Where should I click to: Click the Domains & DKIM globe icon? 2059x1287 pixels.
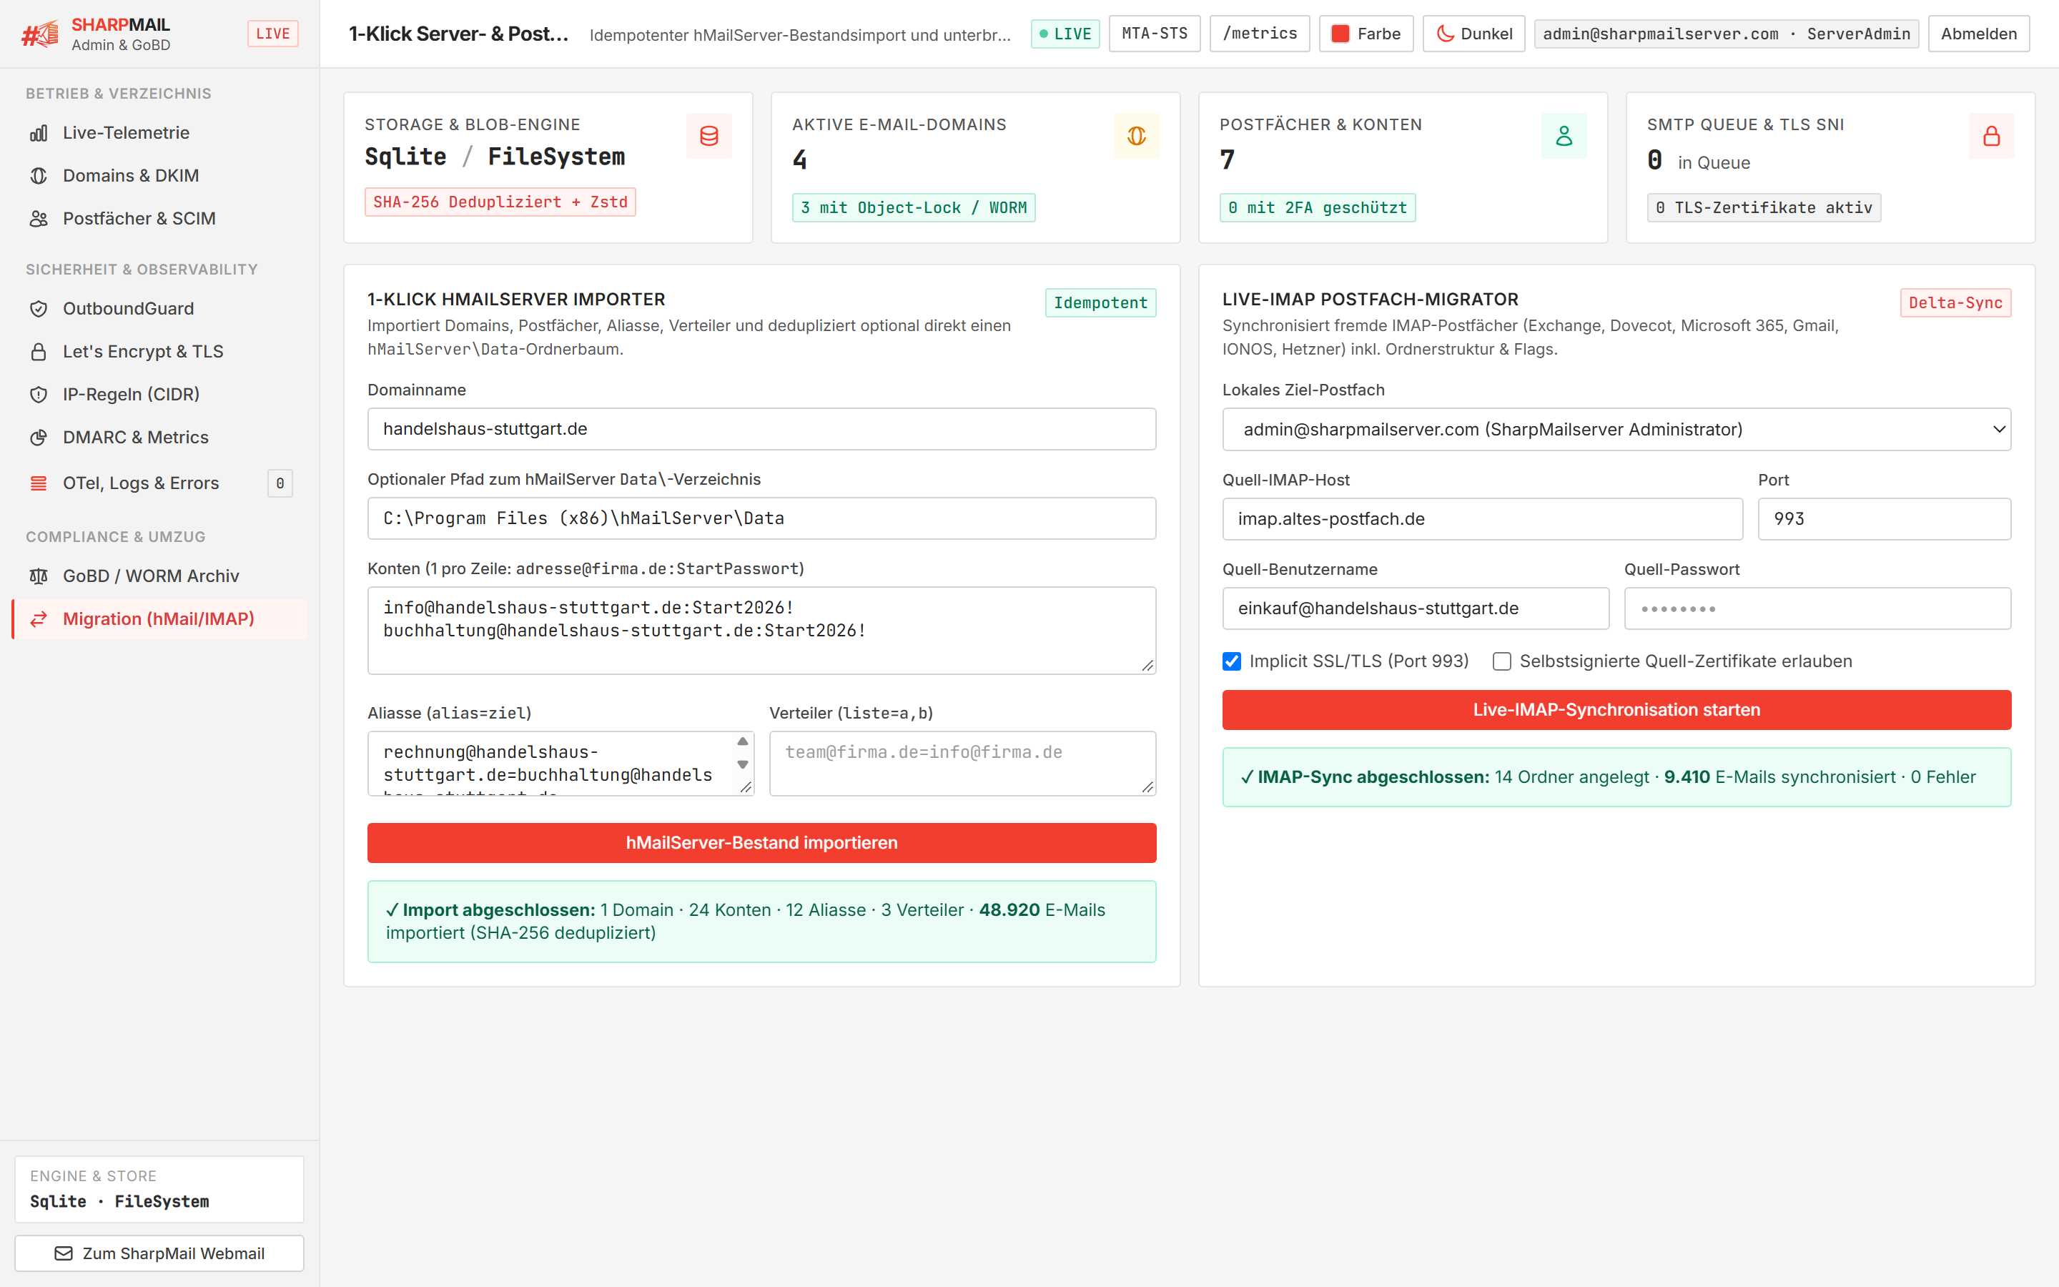(x=39, y=176)
